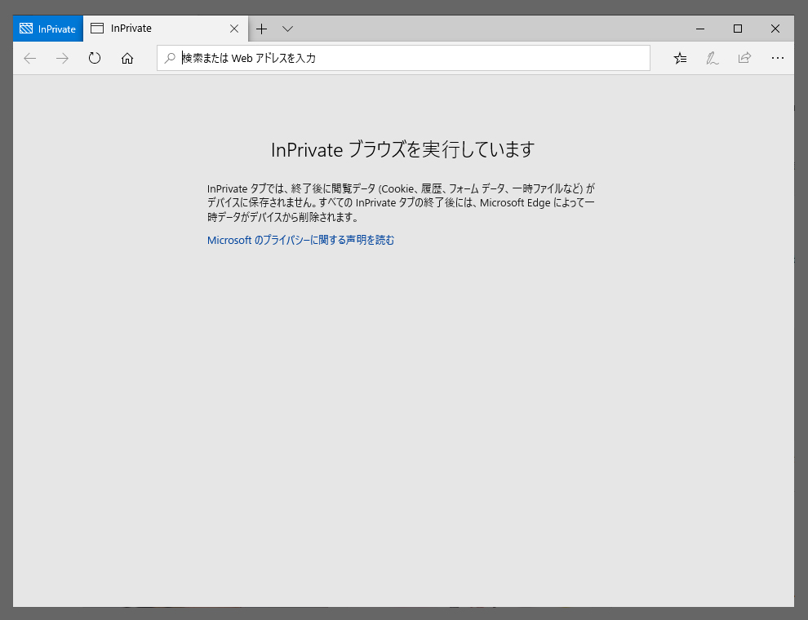Open a new tab with plus button
808x620 pixels.
[x=262, y=29]
